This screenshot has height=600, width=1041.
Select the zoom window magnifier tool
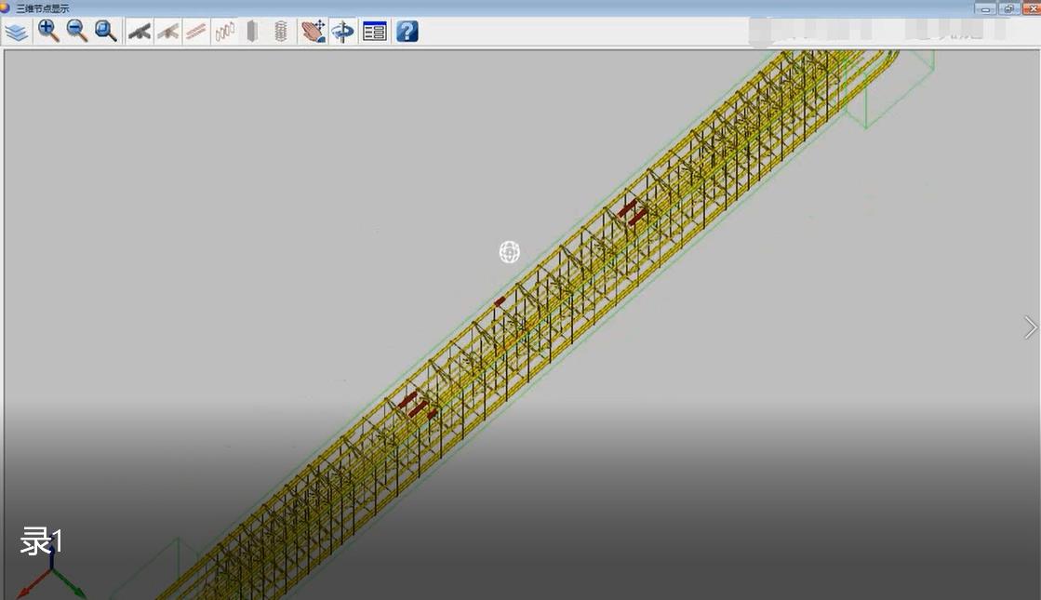point(106,32)
